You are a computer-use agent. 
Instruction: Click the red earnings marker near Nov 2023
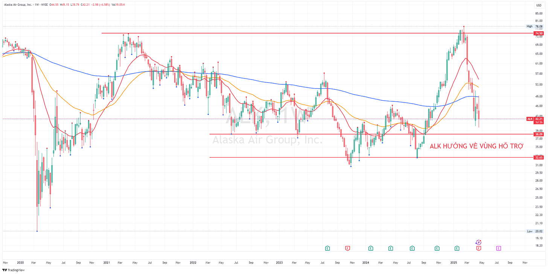347,248
